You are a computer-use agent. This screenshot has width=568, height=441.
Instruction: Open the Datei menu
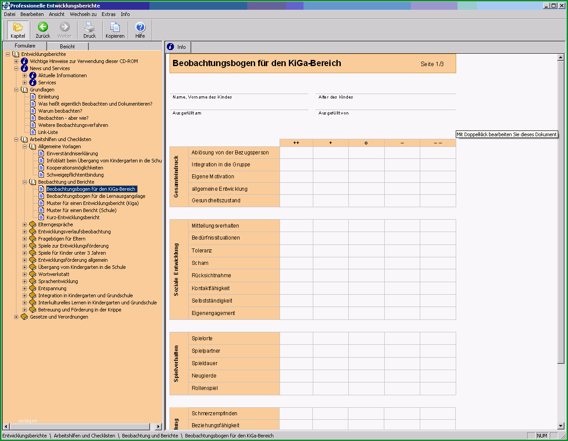click(10, 14)
